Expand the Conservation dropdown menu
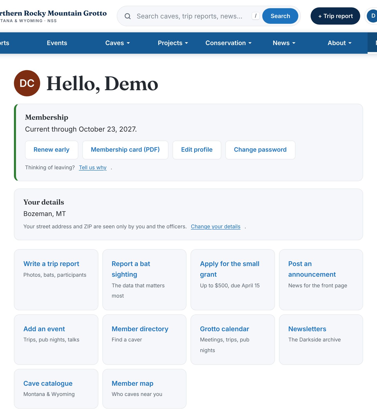 point(228,43)
